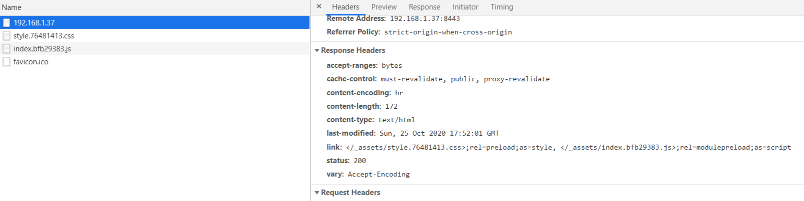Select the style.76481413.css request

click(155, 35)
